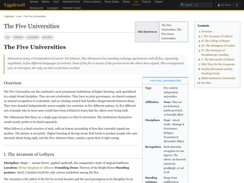Open the Classes menu

[x=159, y=2]
